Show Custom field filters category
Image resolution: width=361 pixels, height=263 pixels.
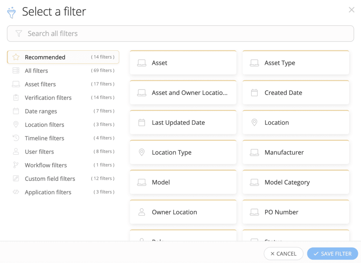(x=63, y=178)
